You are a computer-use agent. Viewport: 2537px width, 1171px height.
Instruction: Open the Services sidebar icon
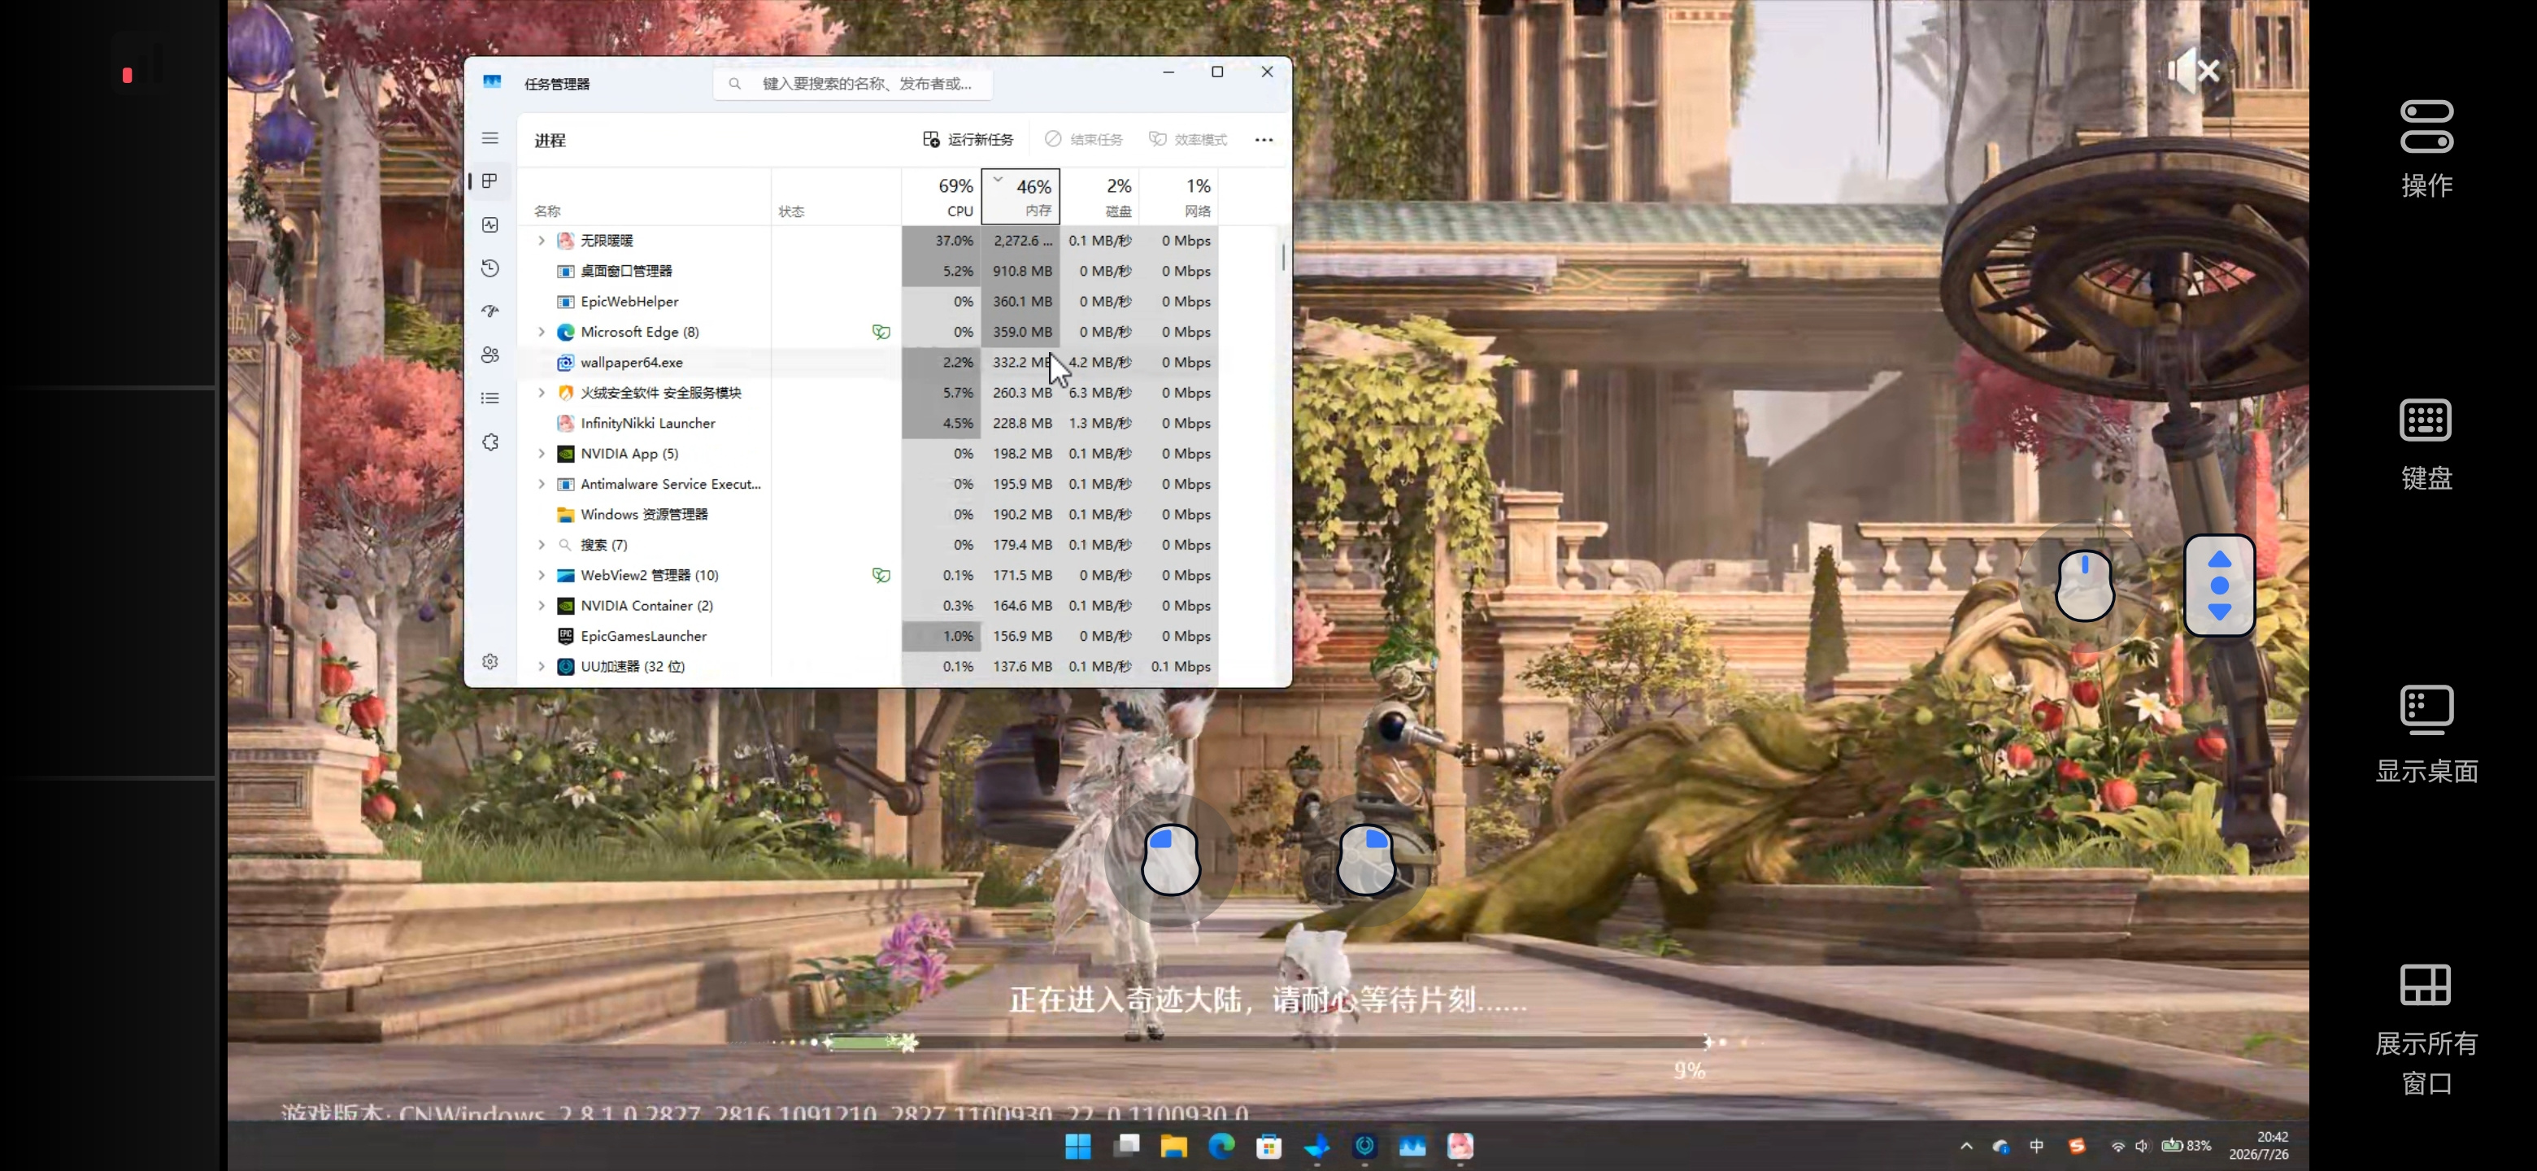point(490,442)
